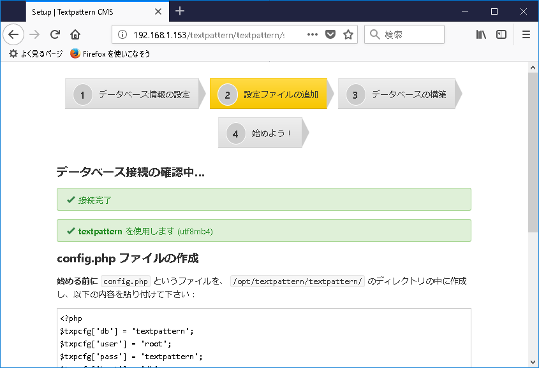
Task: Open the Firefox Library panel
Action: [481, 34]
